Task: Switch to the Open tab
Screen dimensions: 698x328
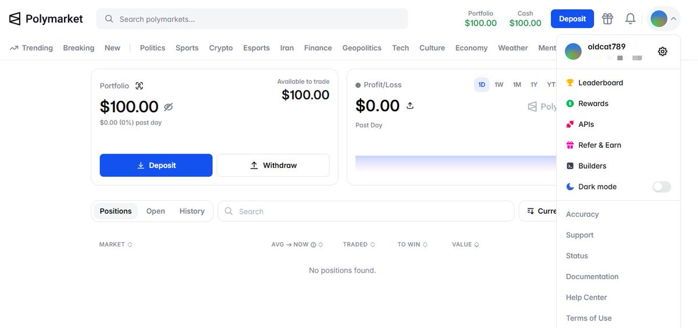Action: pyautogui.click(x=155, y=211)
